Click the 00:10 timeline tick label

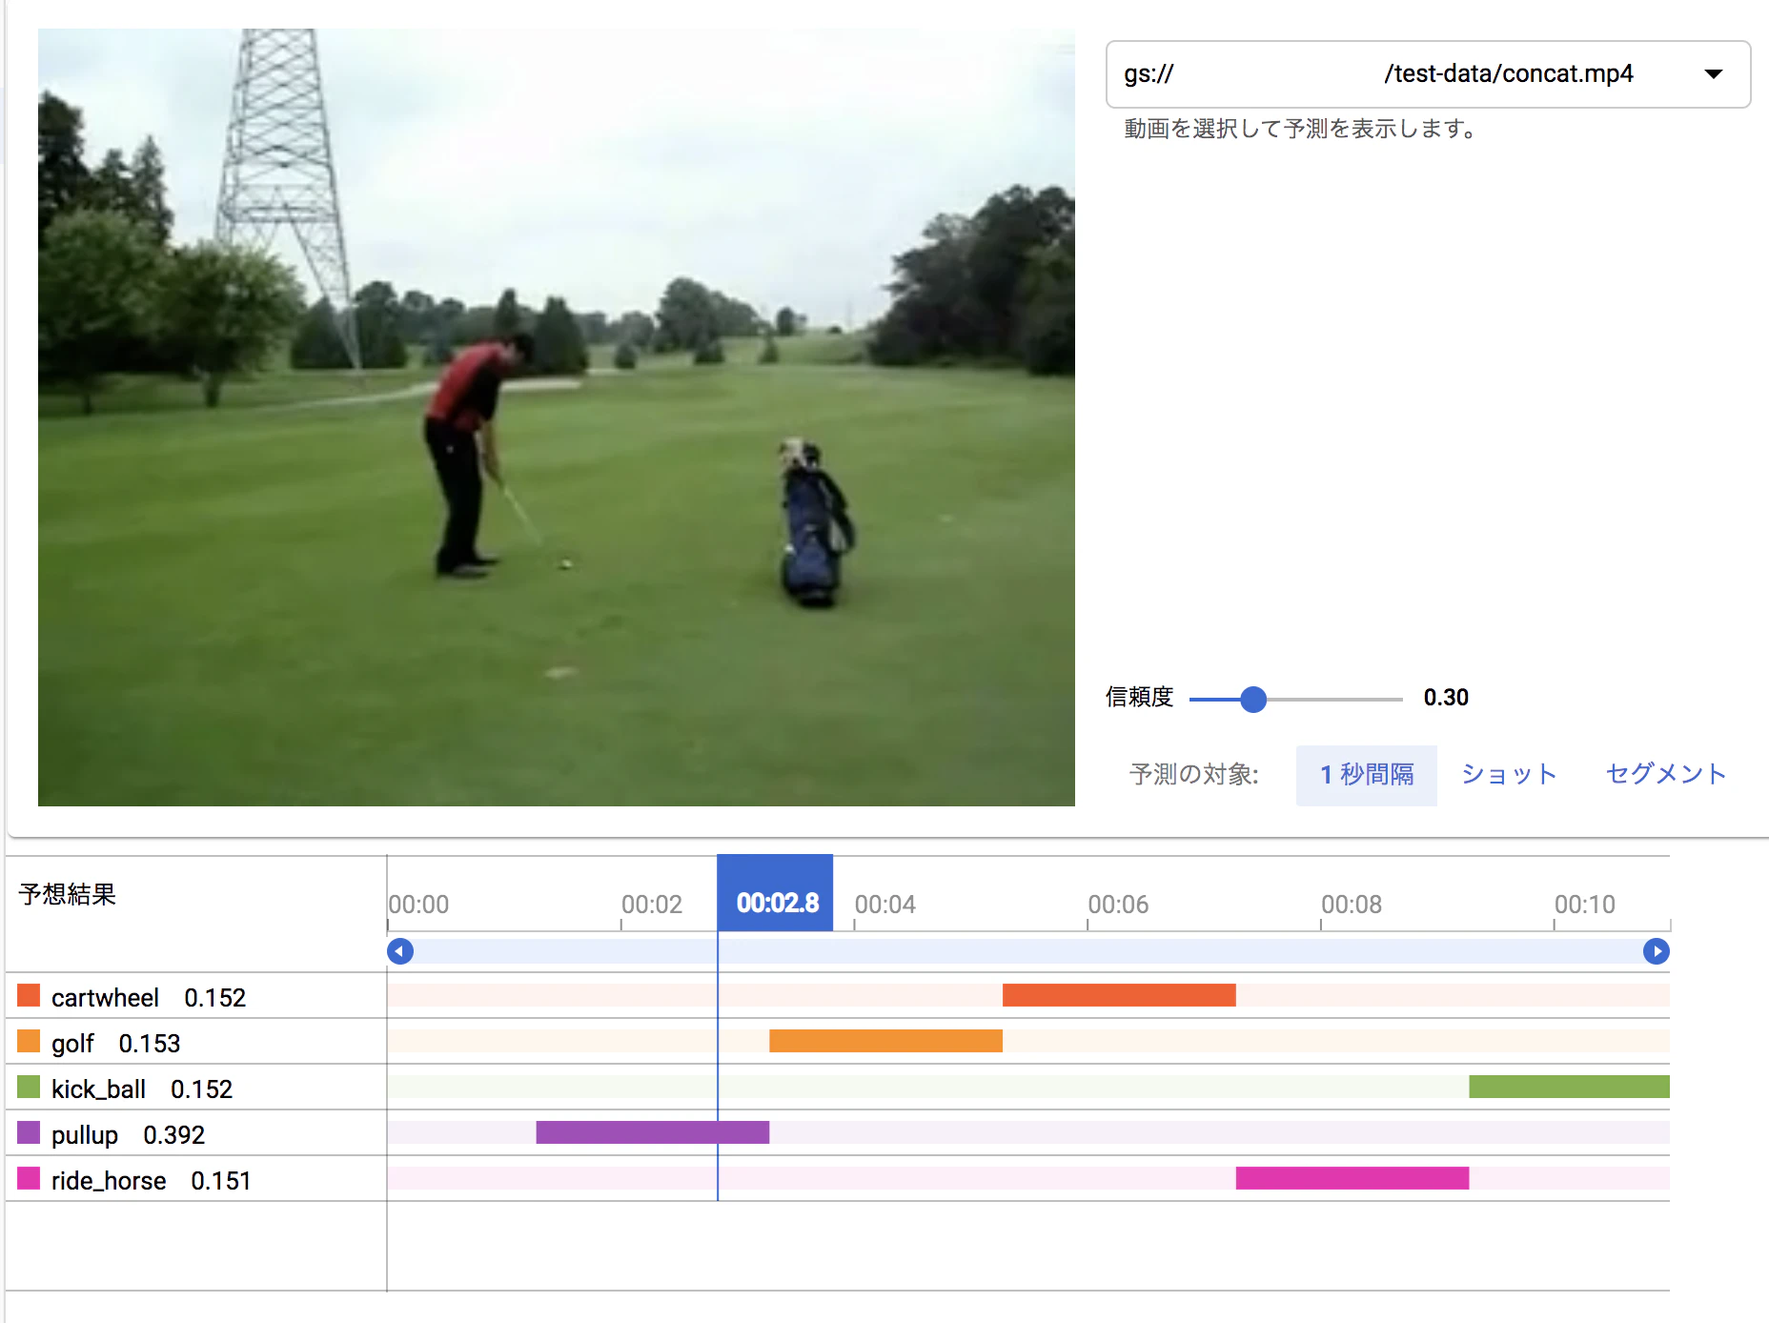click(1585, 905)
